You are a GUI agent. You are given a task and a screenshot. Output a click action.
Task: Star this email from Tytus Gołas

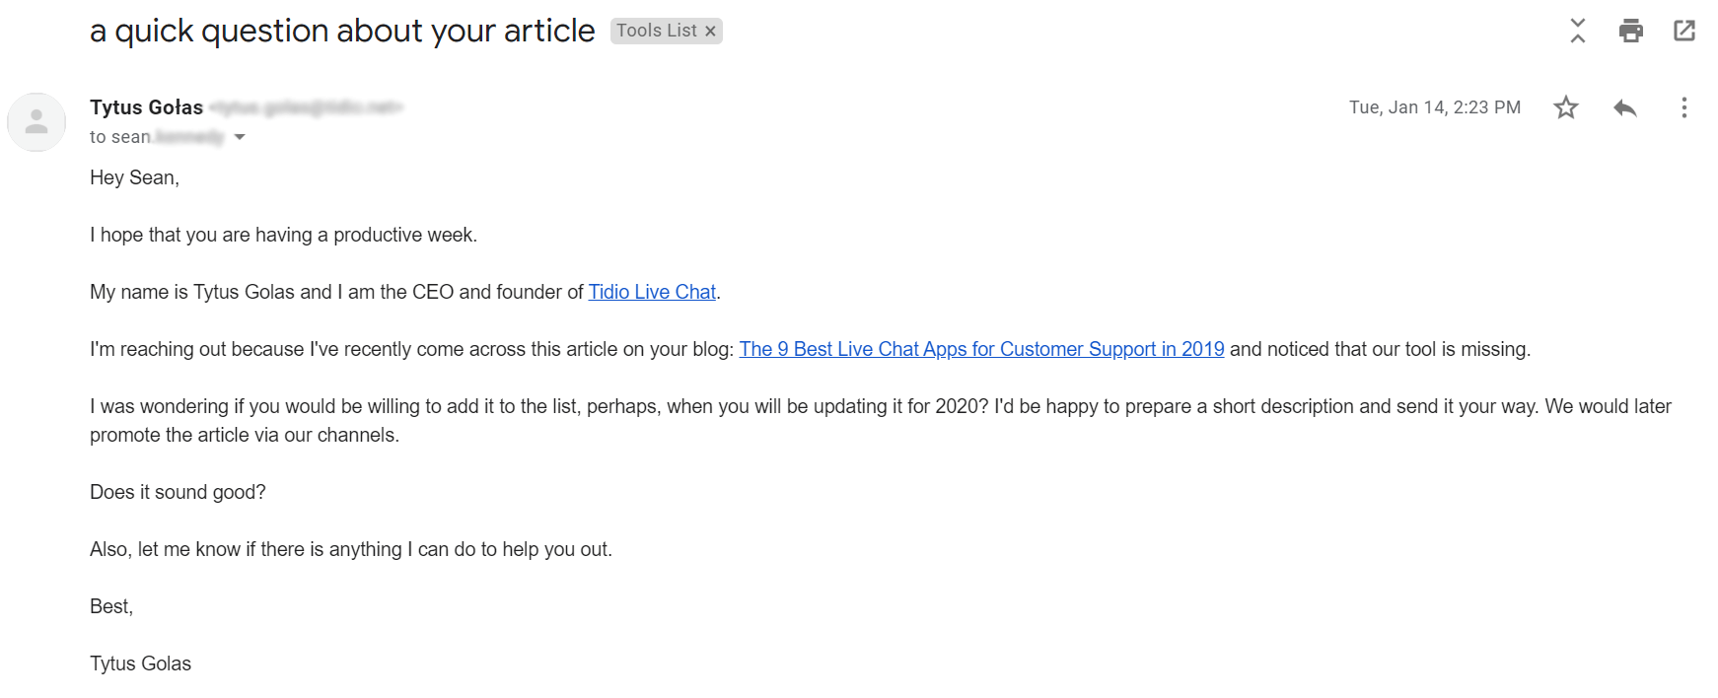coord(1566,107)
